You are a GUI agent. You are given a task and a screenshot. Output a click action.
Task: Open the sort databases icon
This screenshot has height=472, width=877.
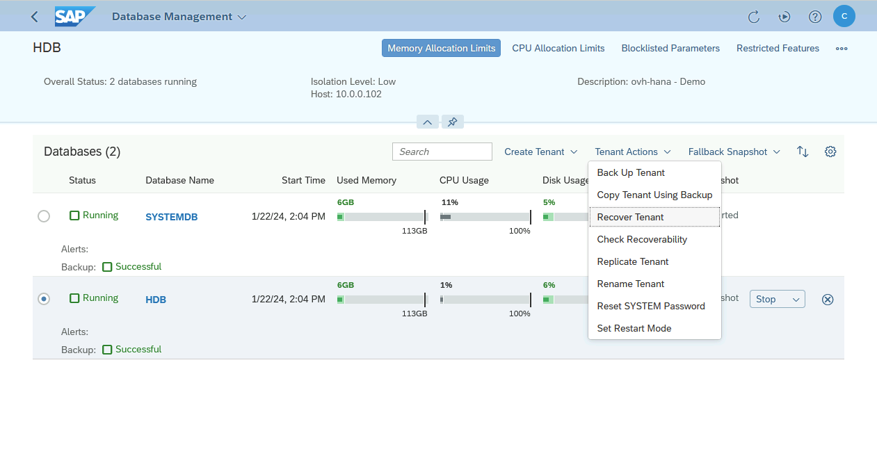803,152
